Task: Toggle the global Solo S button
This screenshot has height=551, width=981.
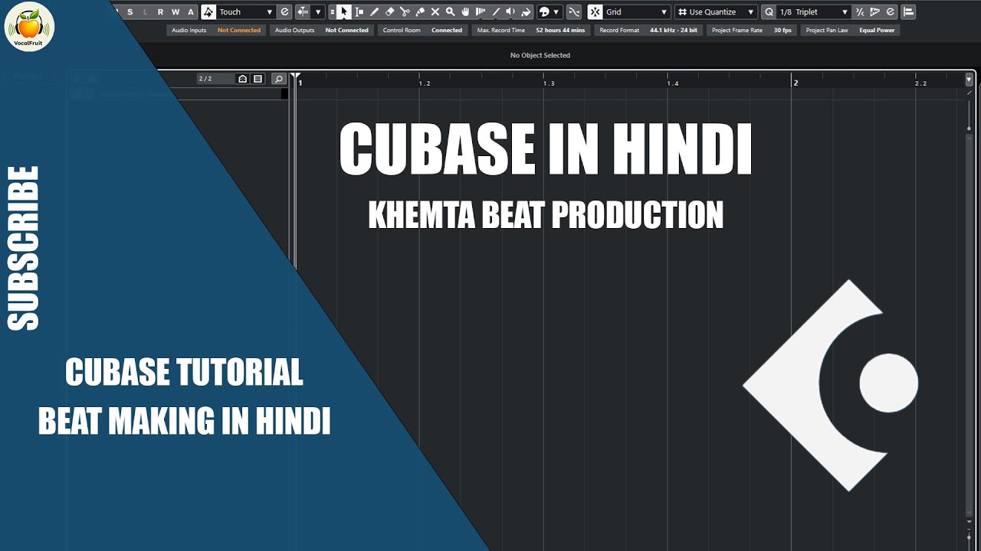Action: pyautogui.click(x=130, y=11)
